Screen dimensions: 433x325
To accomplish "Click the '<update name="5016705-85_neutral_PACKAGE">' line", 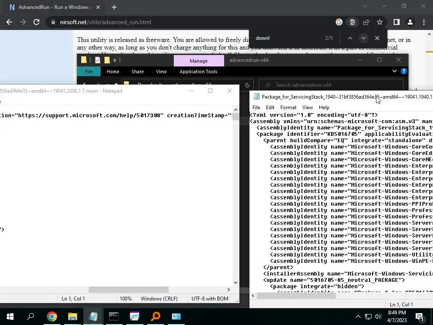I will pyautogui.click(x=334, y=280).
